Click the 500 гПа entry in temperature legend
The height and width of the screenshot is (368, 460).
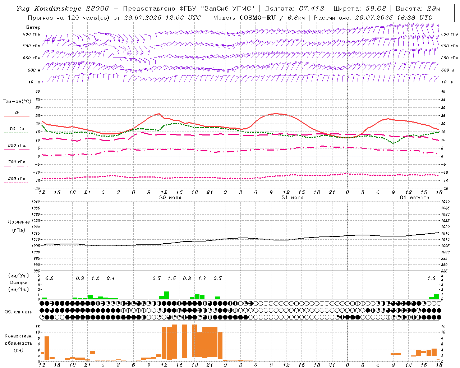point(17,179)
